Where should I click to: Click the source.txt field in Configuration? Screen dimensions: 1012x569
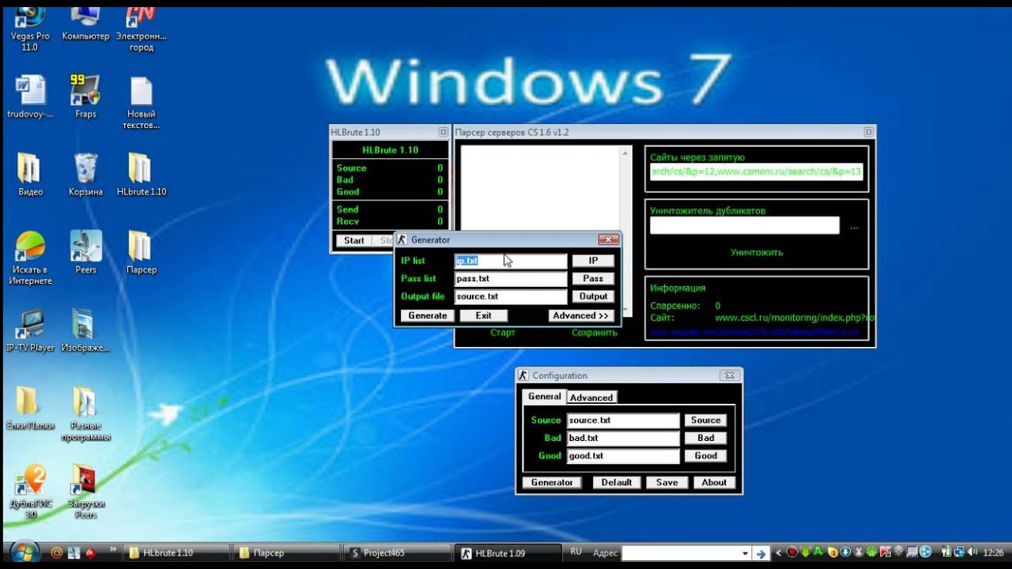pos(623,420)
